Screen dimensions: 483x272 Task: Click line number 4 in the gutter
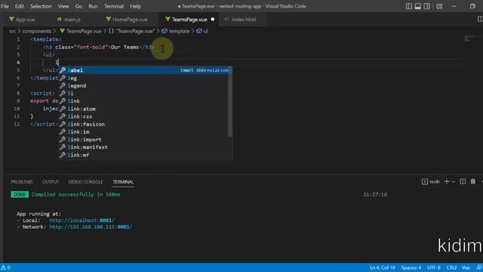pos(18,63)
